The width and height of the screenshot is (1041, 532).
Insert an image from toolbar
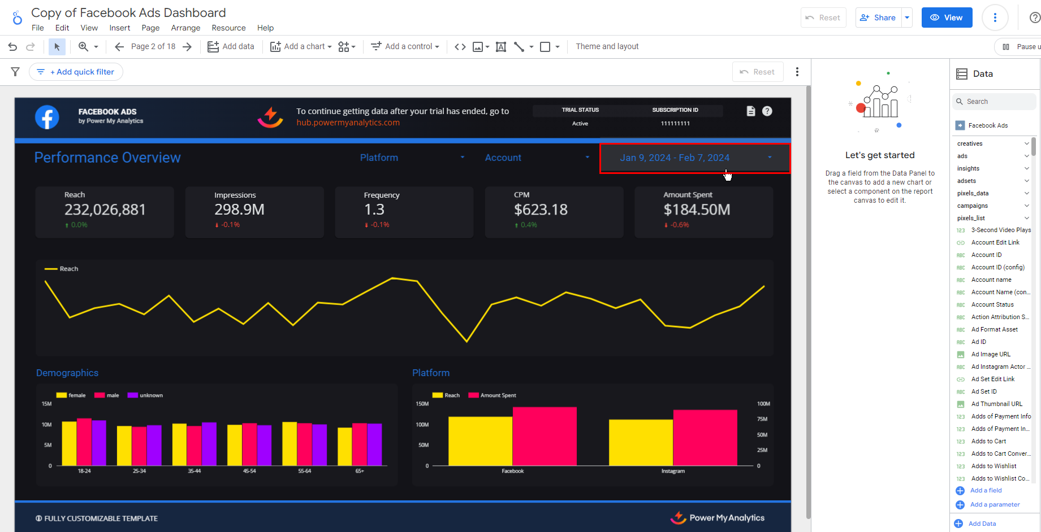tap(478, 47)
